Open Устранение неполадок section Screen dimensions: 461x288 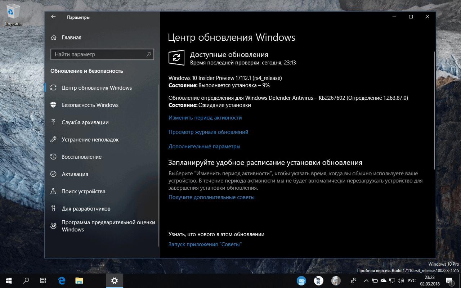pyautogui.click(x=102, y=140)
